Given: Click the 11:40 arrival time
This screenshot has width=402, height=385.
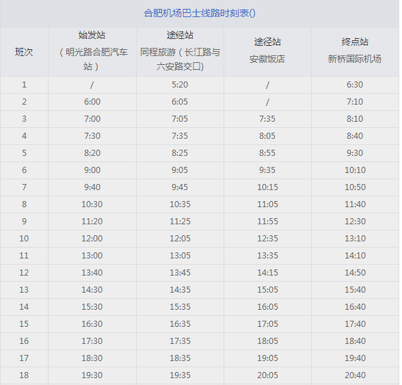Looking at the screenshot, I should pyautogui.click(x=355, y=204).
